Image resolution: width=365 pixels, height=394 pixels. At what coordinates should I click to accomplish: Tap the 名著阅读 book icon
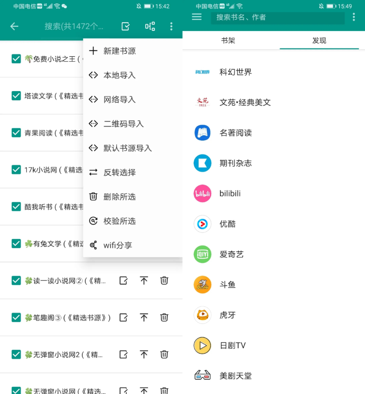pos(202,133)
